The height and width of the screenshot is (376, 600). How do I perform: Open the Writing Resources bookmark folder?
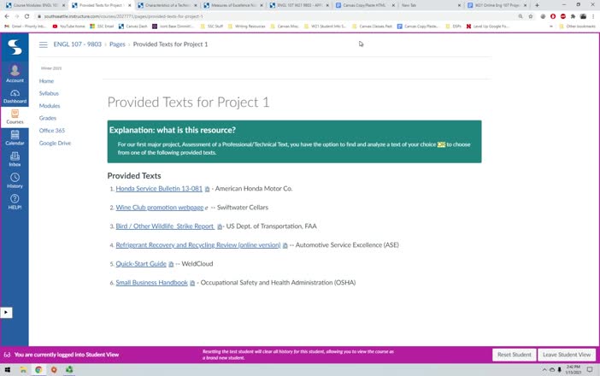click(246, 26)
